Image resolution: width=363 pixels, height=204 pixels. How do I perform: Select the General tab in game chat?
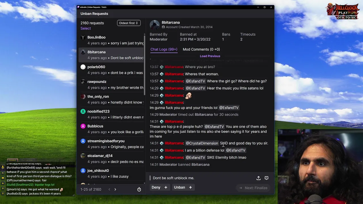click(12, 160)
